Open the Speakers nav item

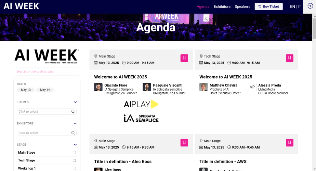[242, 6]
